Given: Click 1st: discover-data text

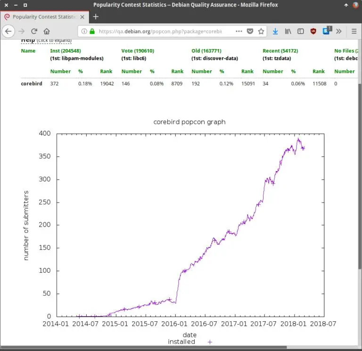Looking at the screenshot, I should [x=214, y=58].
